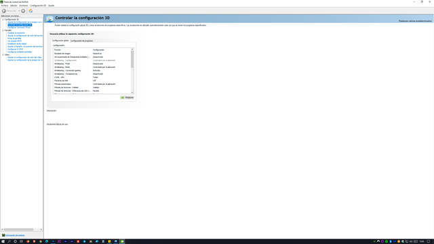The height and width of the screenshot is (244, 434).
Task: Open Edge from the taskbar
Action: [x=47, y=241]
